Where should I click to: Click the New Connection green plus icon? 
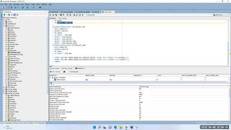point(4,15)
